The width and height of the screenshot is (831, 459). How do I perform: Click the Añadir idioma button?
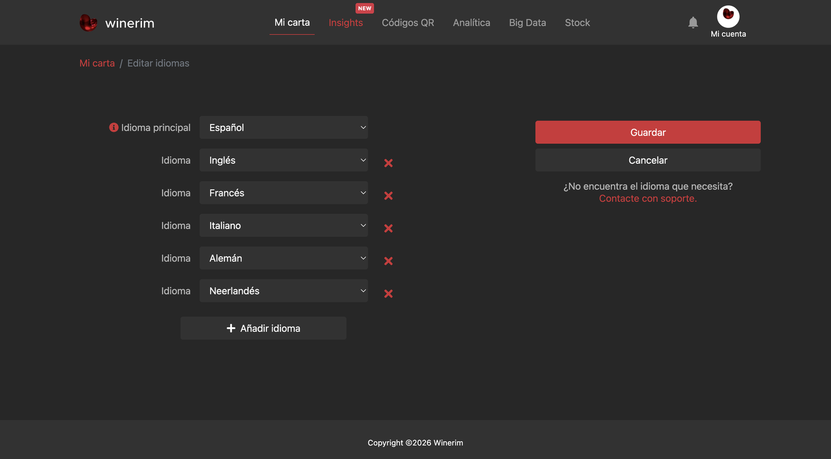263,328
